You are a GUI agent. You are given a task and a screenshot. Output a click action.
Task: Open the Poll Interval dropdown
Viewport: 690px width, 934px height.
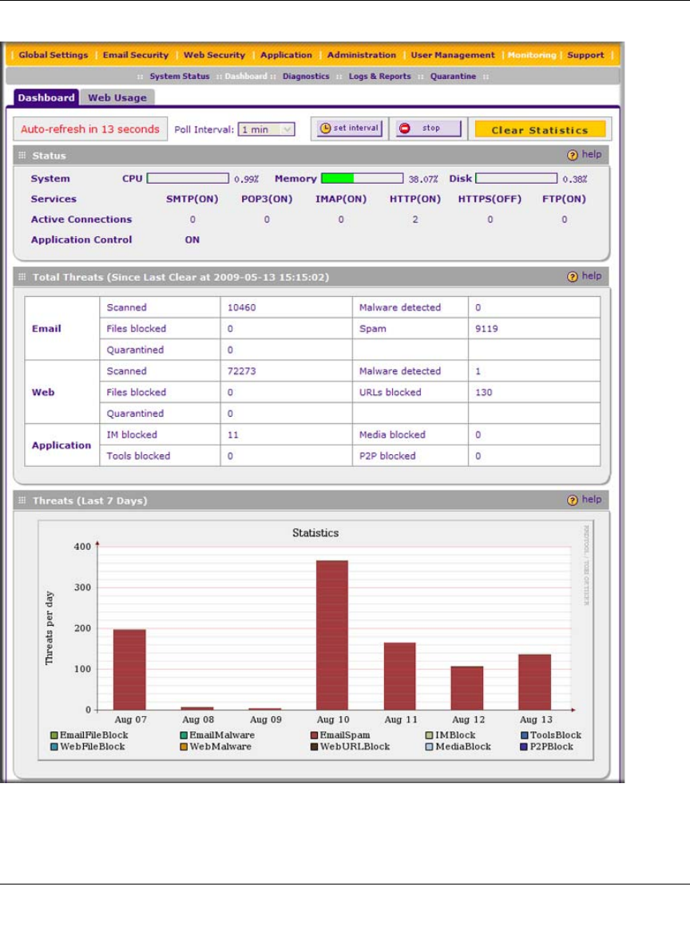tap(267, 129)
